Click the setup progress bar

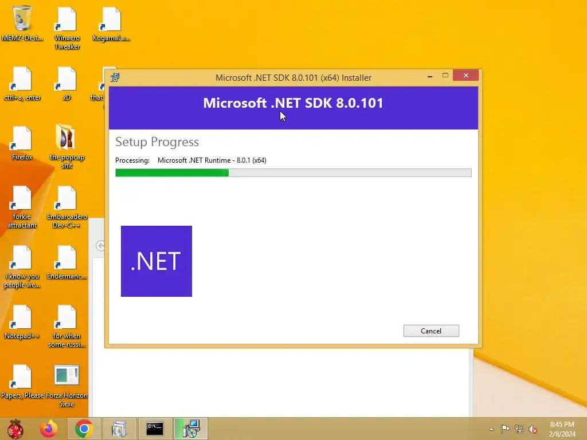[293, 172]
